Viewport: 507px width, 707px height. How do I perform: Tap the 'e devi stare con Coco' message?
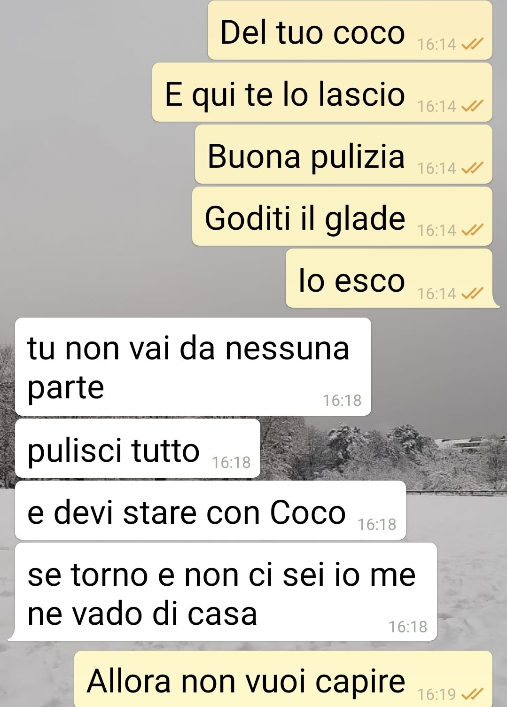(211, 510)
